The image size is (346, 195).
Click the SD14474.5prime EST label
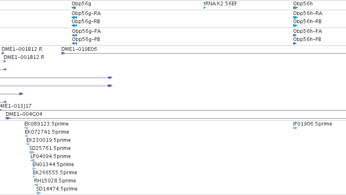click(x=57, y=189)
